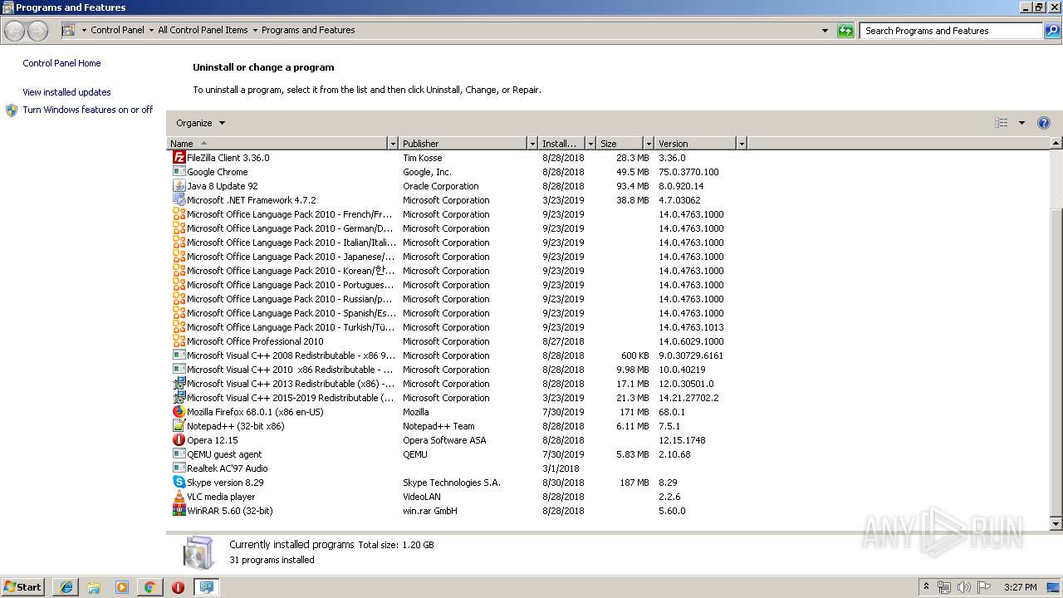Show hidden system tray icons
The width and height of the screenshot is (1063, 598).
pos(926,587)
